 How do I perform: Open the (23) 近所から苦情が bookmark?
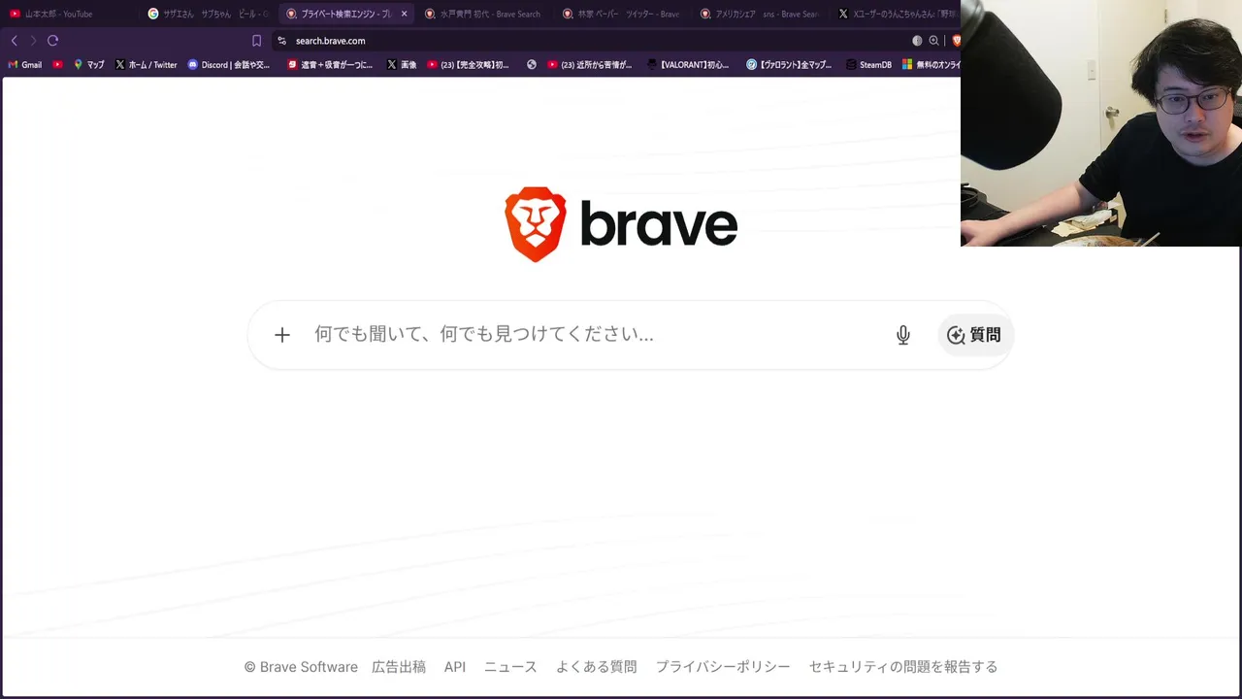coord(589,65)
